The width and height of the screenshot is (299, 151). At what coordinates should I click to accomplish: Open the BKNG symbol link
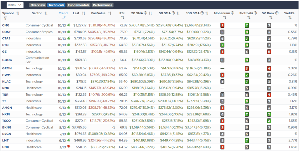[7, 127]
